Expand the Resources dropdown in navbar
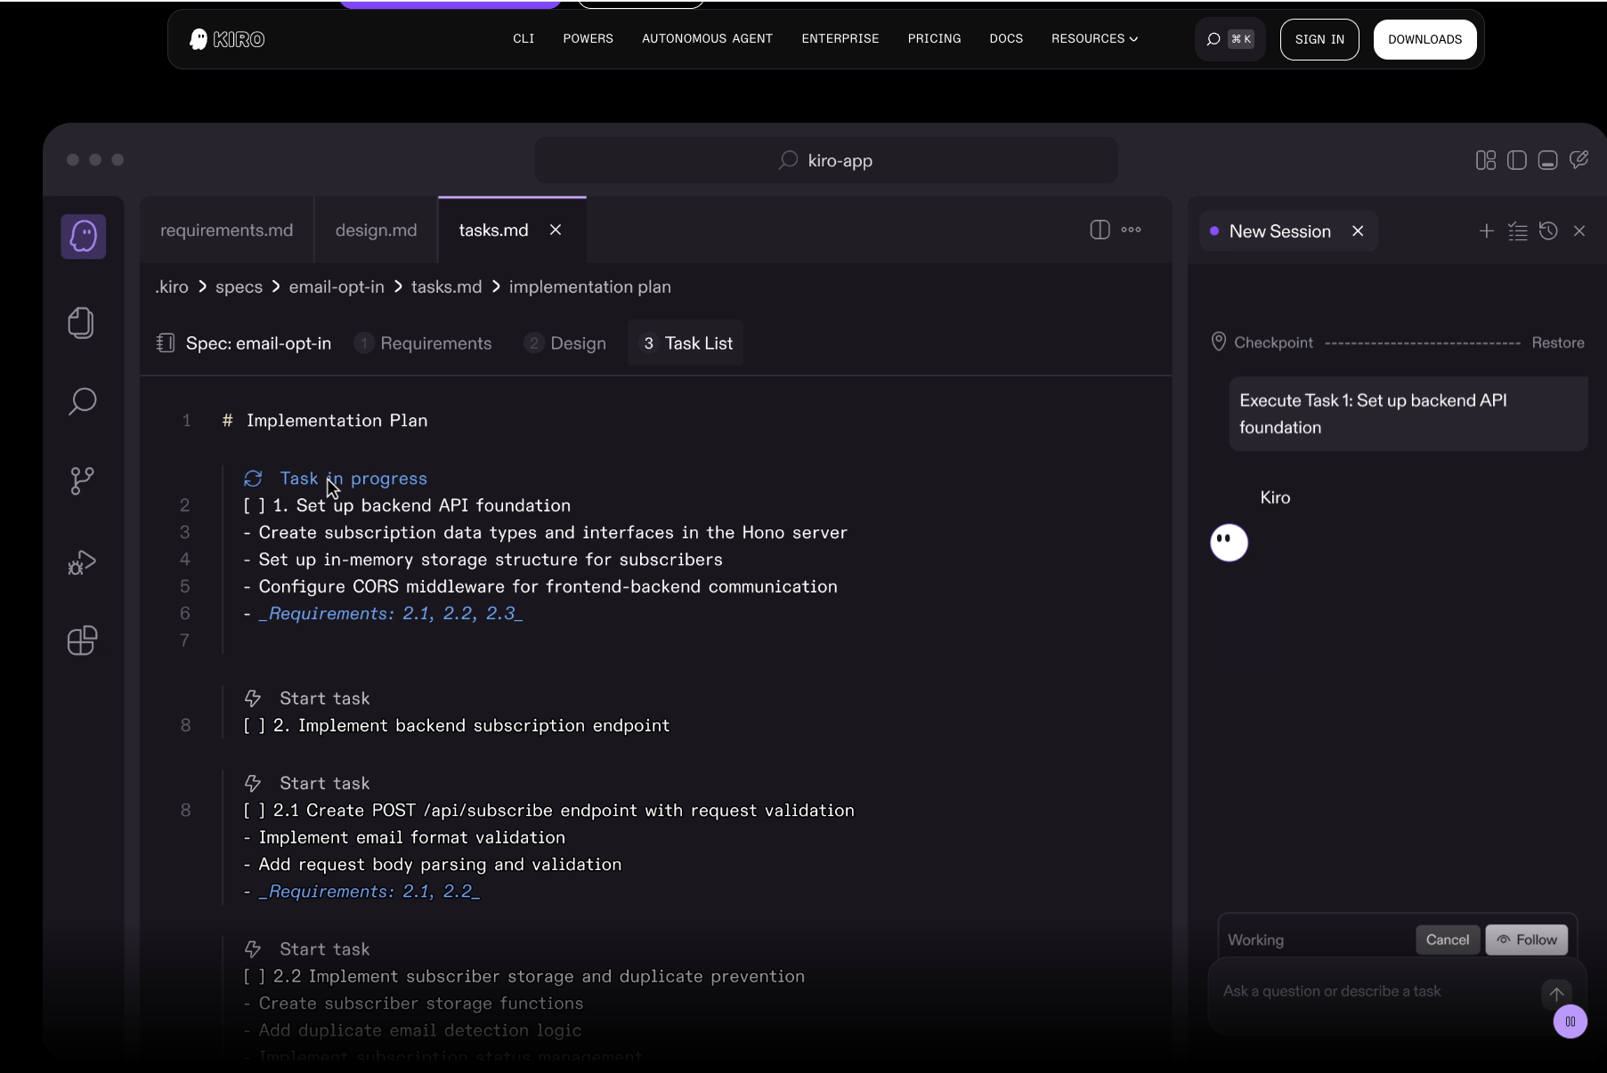The image size is (1607, 1073). click(x=1094, y=39)
